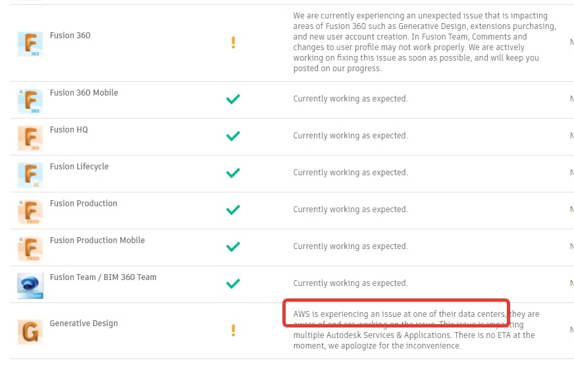Image resolution: width=574 pixels, height=365 pixels.
Task: Click the Fusion Production product icon
Action: tap(30, 212)
